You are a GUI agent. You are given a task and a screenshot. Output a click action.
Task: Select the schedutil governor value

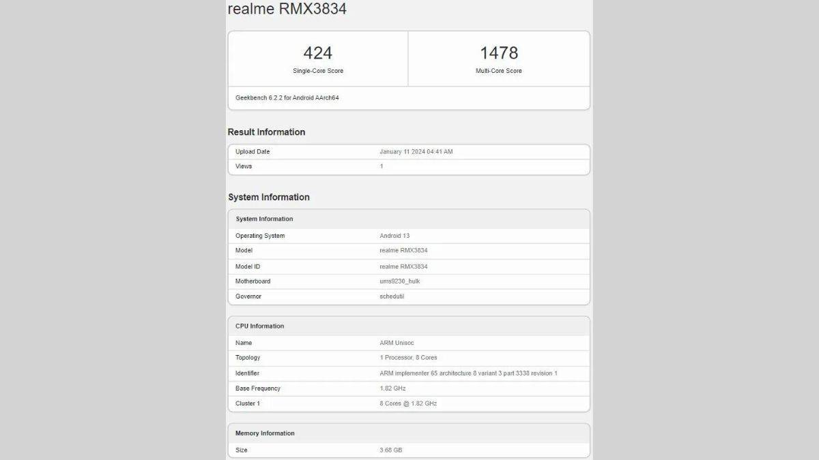392,296
